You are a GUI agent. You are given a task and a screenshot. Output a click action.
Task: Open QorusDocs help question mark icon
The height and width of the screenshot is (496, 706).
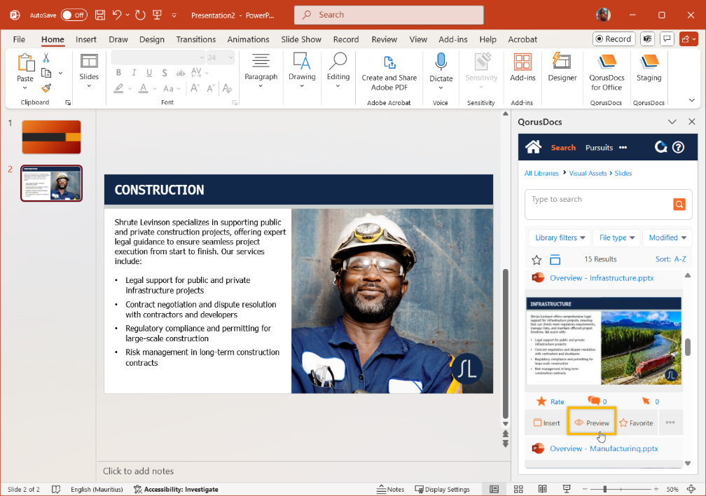[678, 147]
